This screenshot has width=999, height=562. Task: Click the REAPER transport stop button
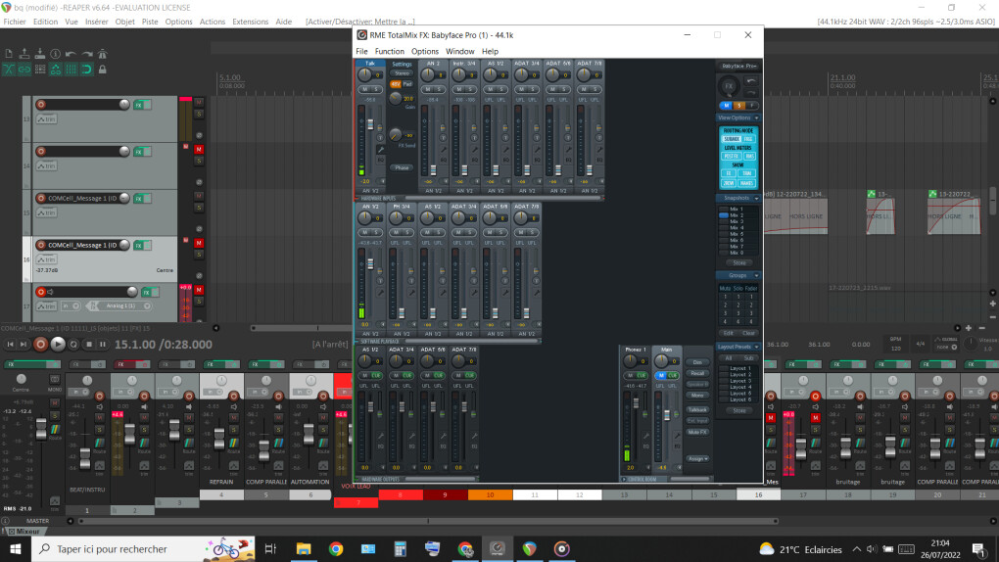89,344
